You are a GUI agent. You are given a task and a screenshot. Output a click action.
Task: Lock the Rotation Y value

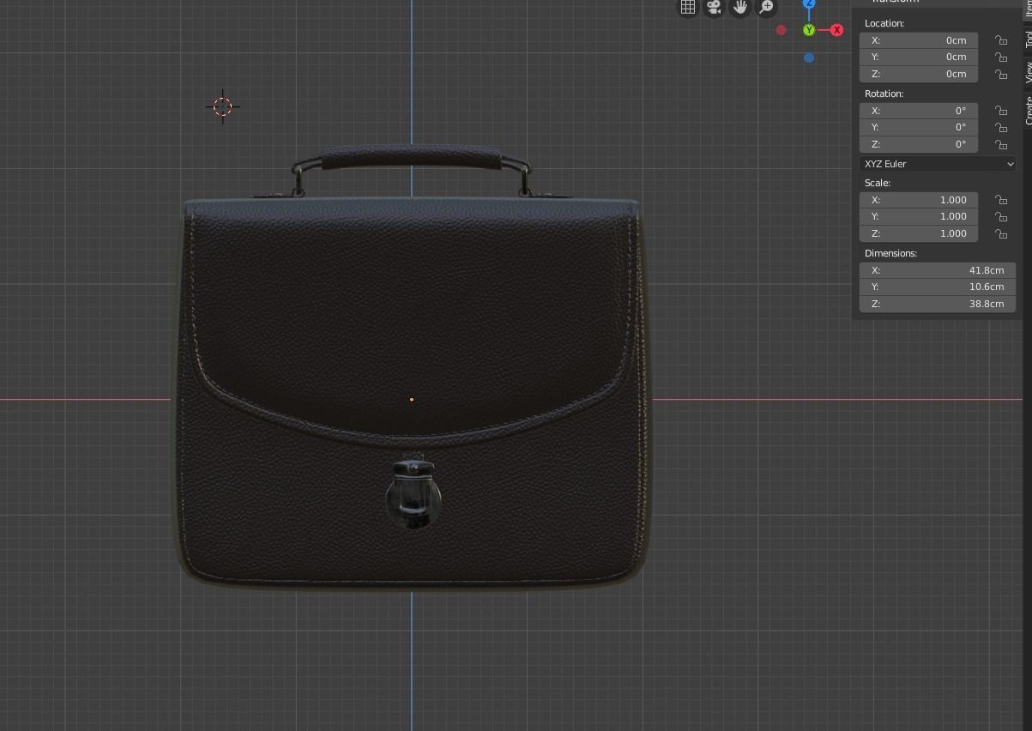pyautogui.click(x=1000, y=127)
